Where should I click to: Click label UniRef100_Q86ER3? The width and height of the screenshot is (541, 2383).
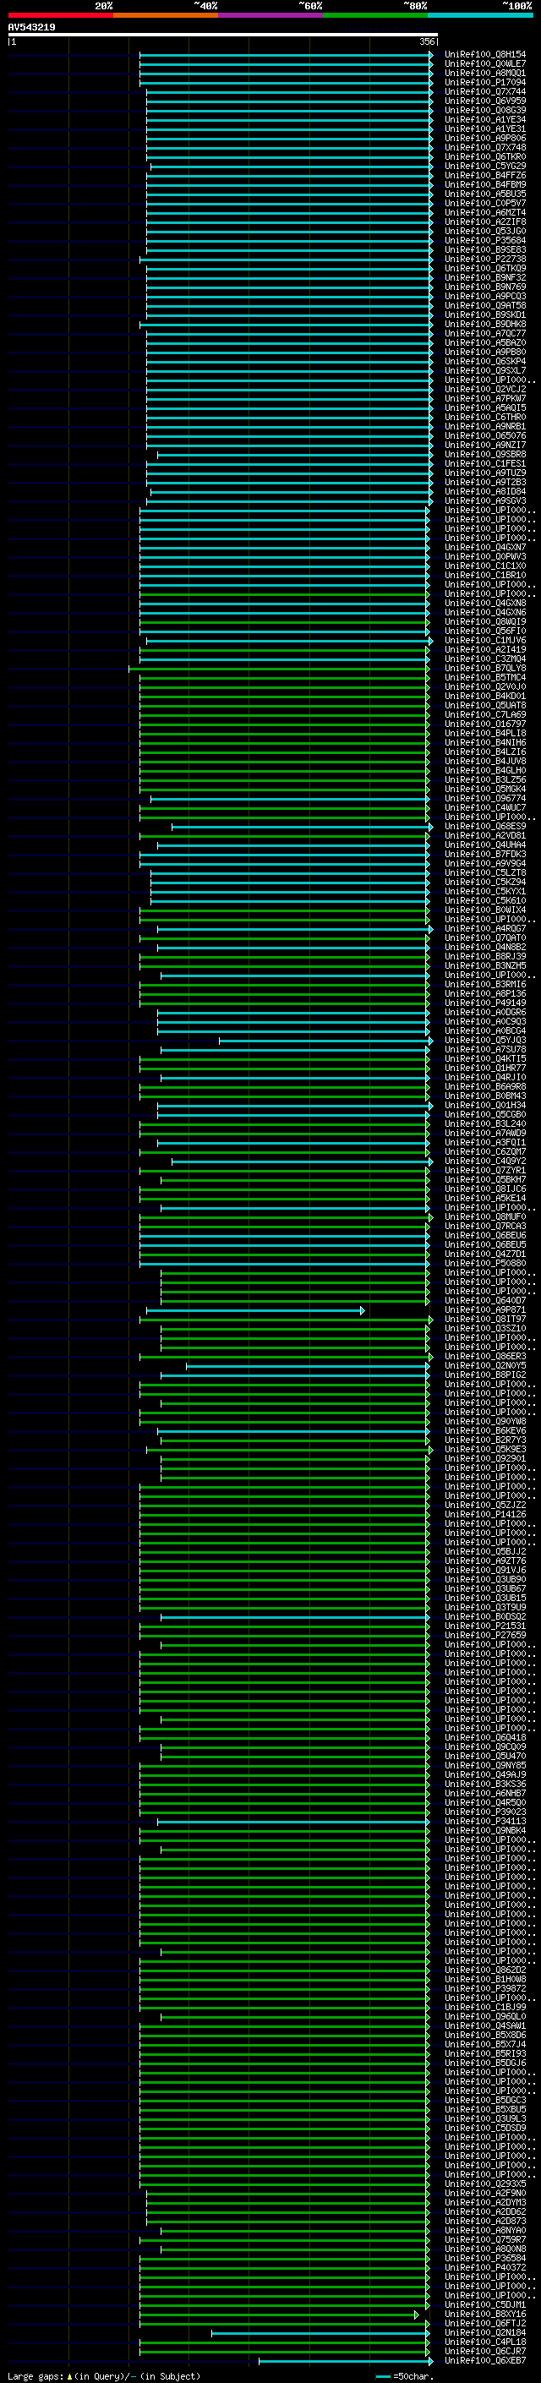point(484,1356)
